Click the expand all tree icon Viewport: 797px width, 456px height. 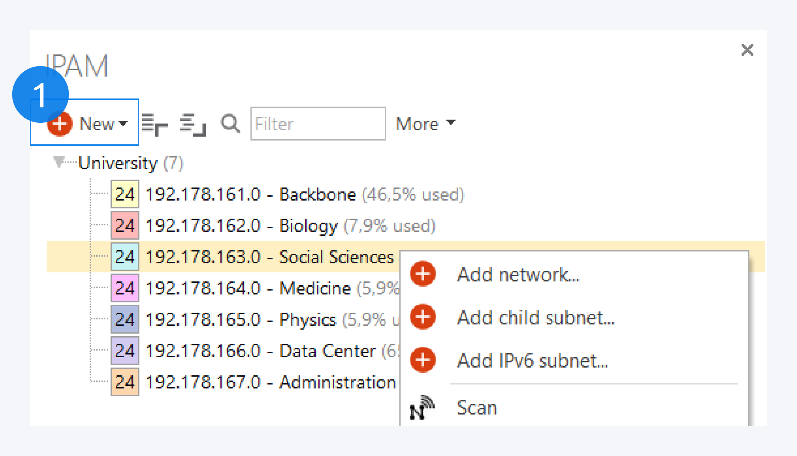click(x=155, y=124)
